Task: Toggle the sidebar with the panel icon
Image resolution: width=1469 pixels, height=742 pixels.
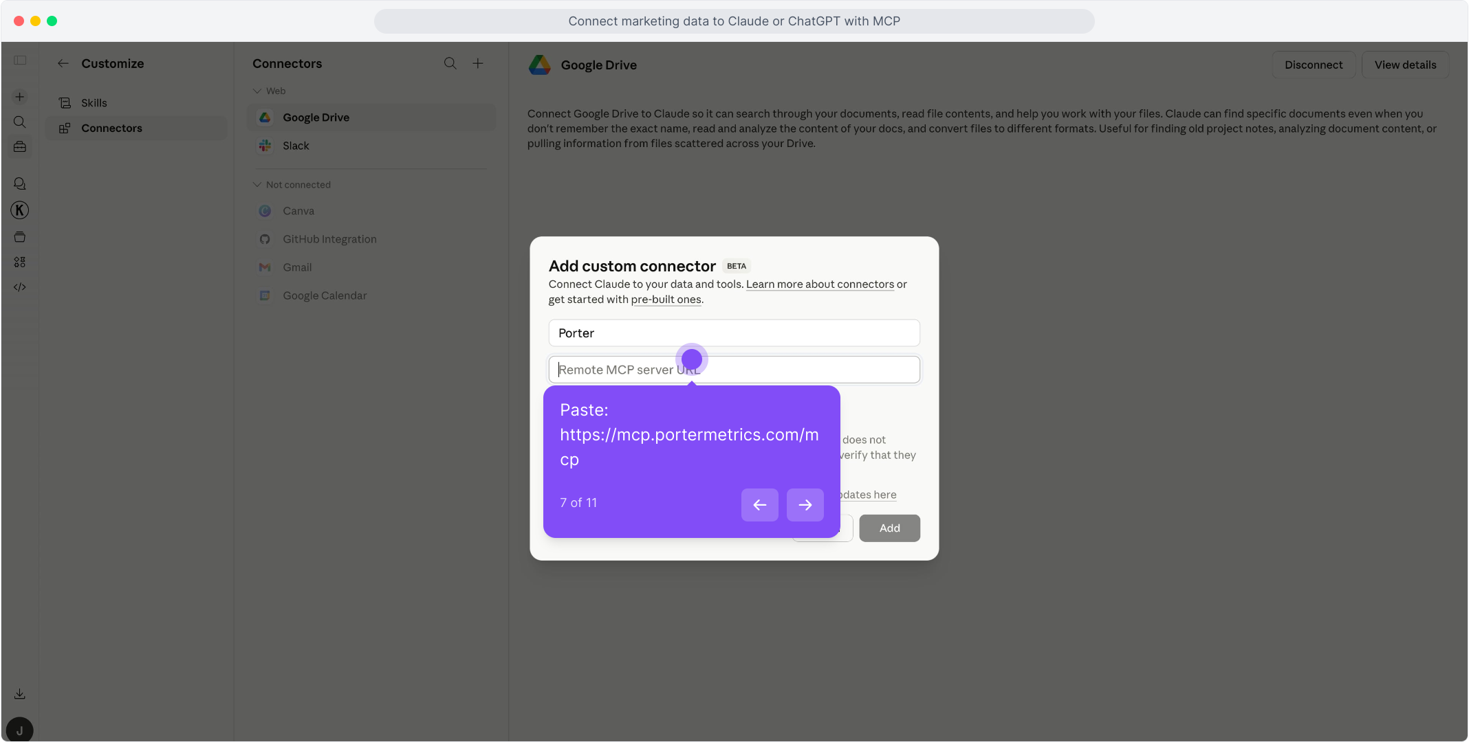Action: (20, 60)
